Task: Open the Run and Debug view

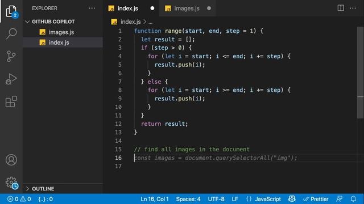Action: click(11, 79)
